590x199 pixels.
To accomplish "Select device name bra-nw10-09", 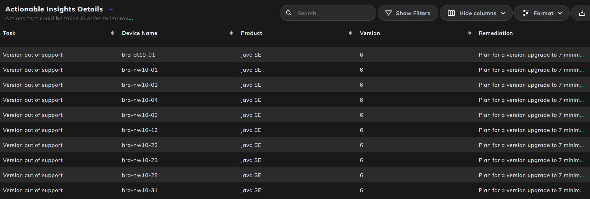I will pos(140,115).
